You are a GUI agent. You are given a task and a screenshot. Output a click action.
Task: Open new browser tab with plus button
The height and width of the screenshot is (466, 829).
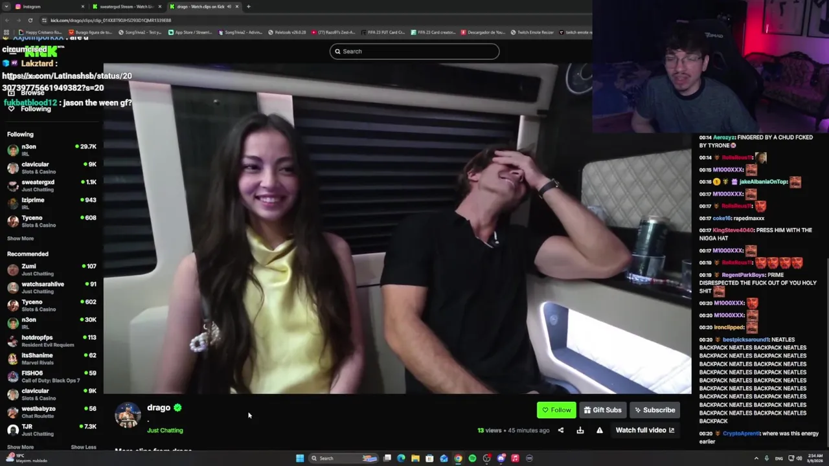(x=249, y=6)
